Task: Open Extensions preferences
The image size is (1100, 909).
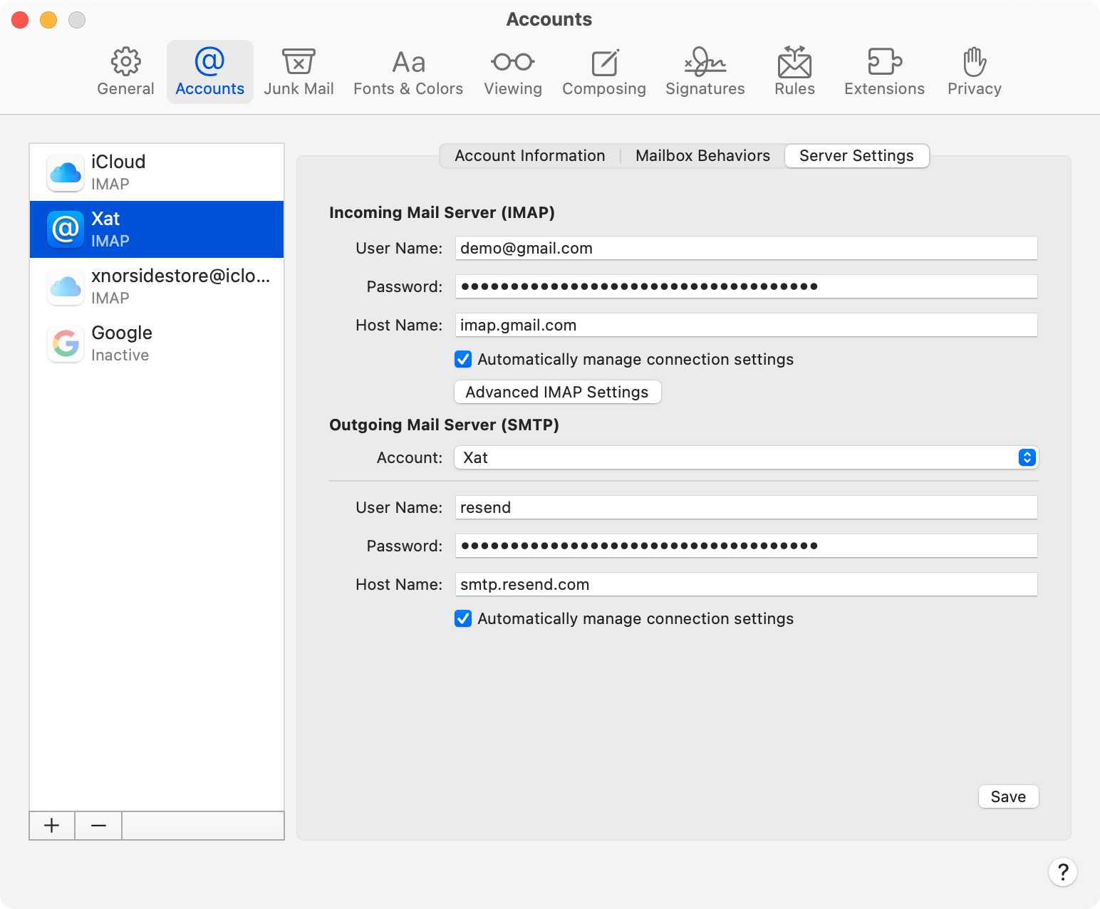Action: [884, 72]
